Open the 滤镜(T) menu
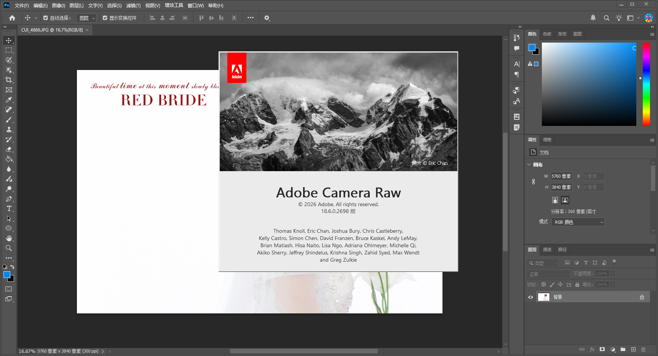This screenshot has height=356, width=658. tap(133, 5)
